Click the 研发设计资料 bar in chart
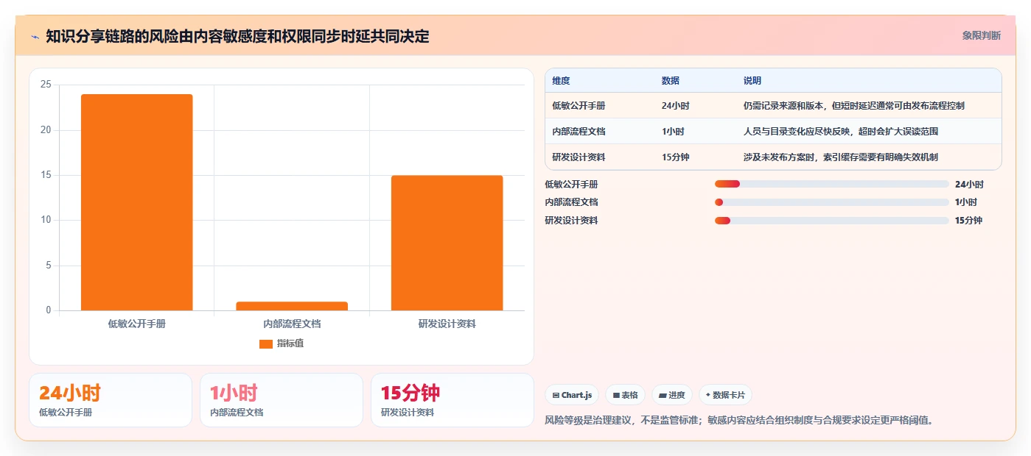 447,243
